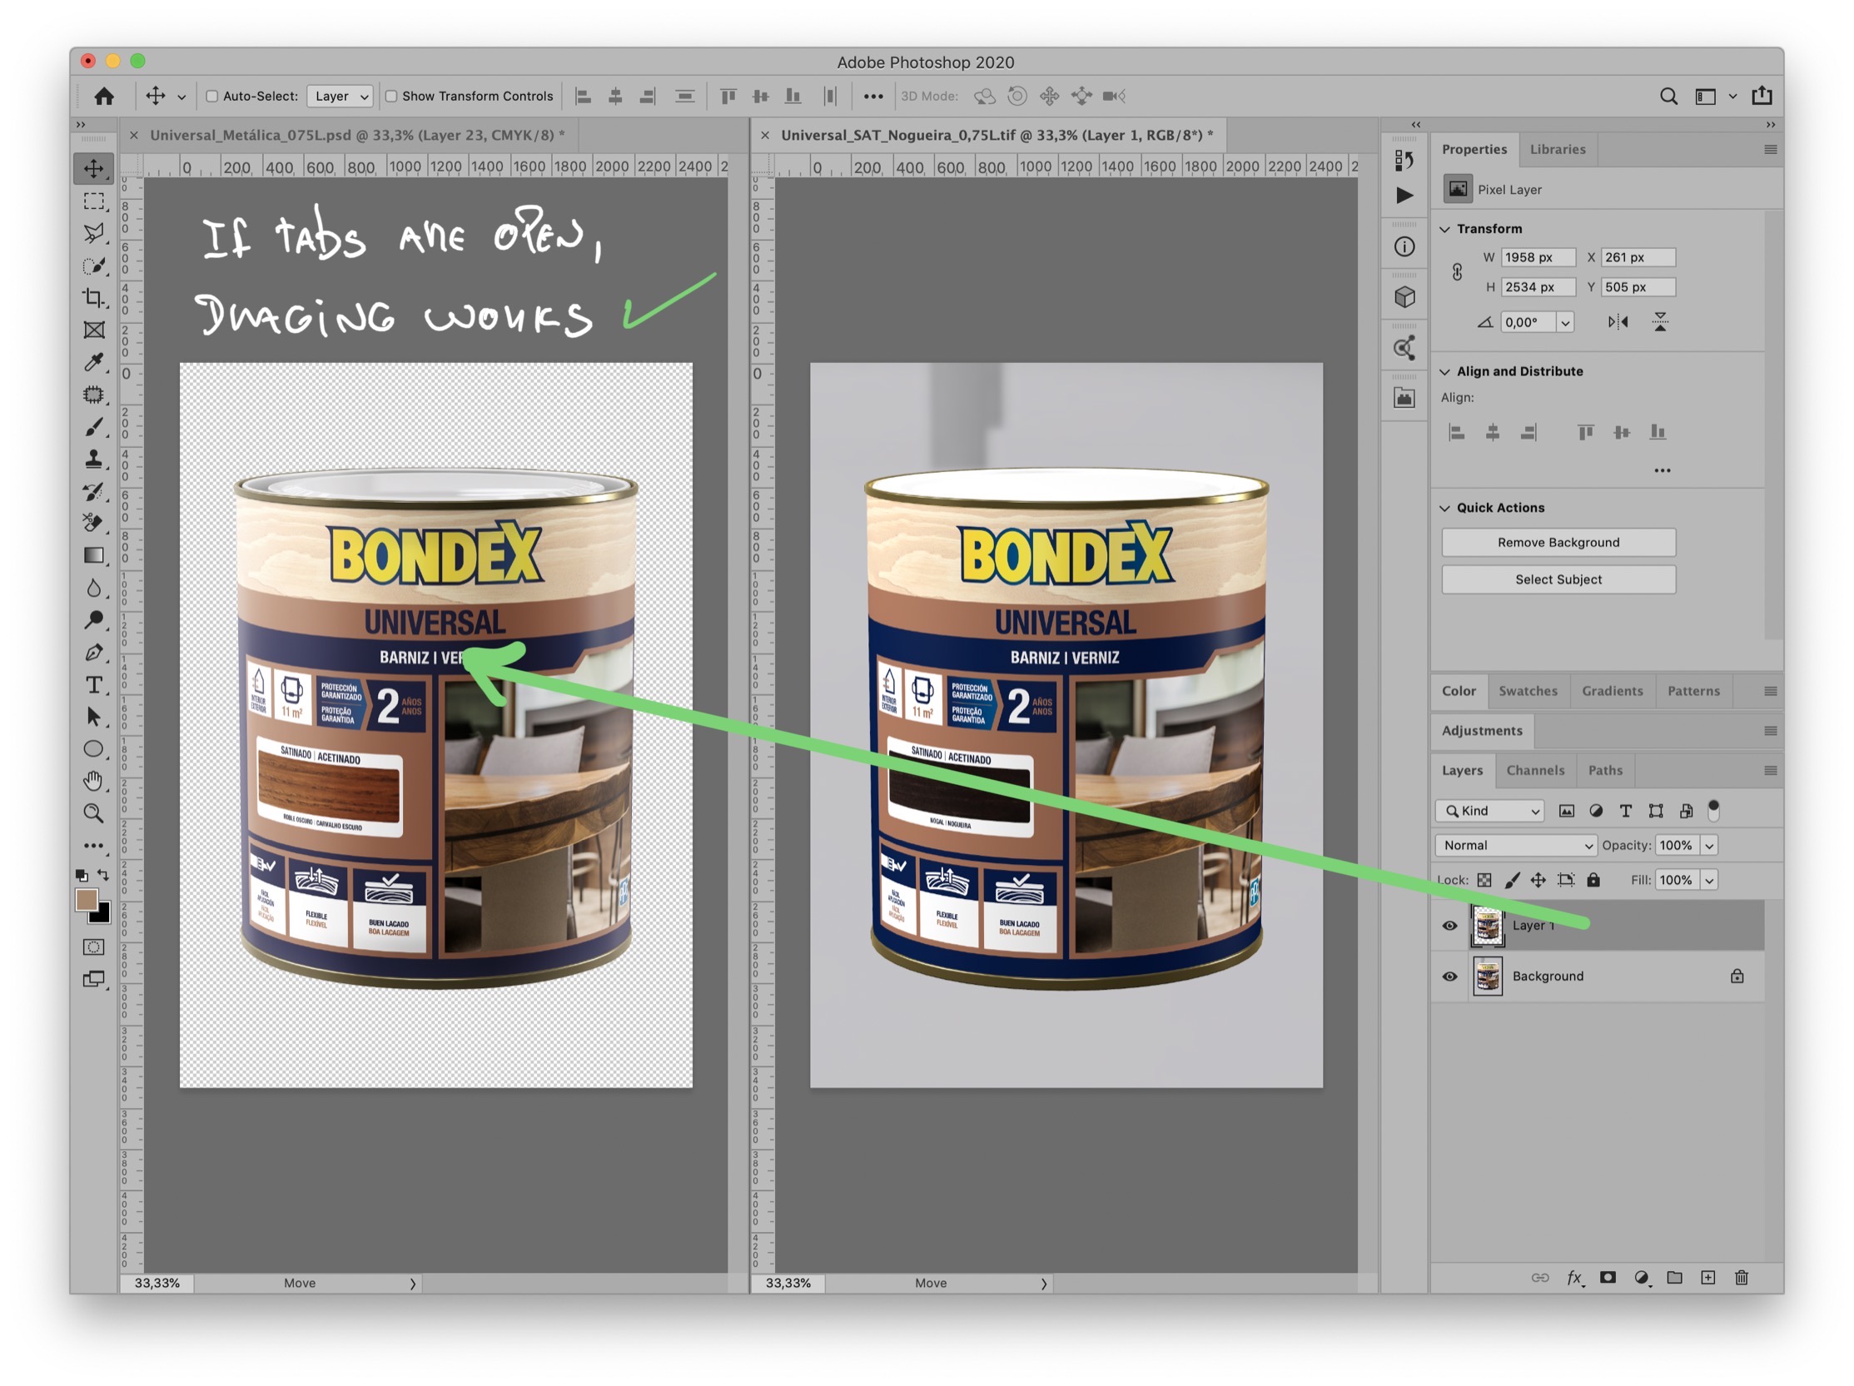
Task: Select the Zoom tool in toolbar
Action: click(94, 812)
